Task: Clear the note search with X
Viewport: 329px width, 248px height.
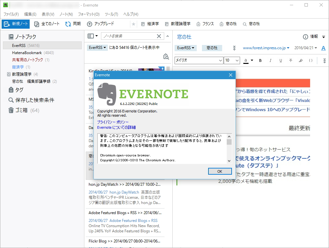Action: coord(159,36)
